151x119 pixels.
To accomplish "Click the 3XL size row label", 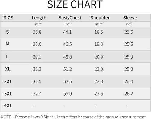I will (x=8, y=94).
